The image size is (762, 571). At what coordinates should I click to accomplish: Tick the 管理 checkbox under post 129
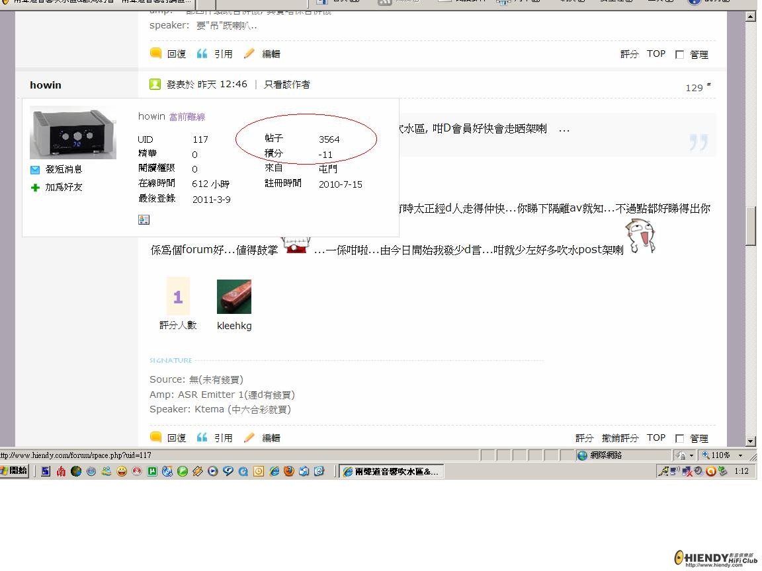click(679, 438)
